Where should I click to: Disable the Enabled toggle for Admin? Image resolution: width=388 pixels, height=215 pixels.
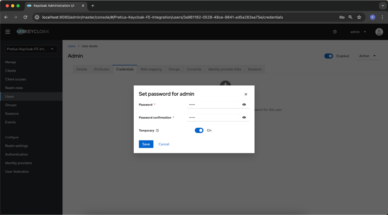tap(329, 56)
